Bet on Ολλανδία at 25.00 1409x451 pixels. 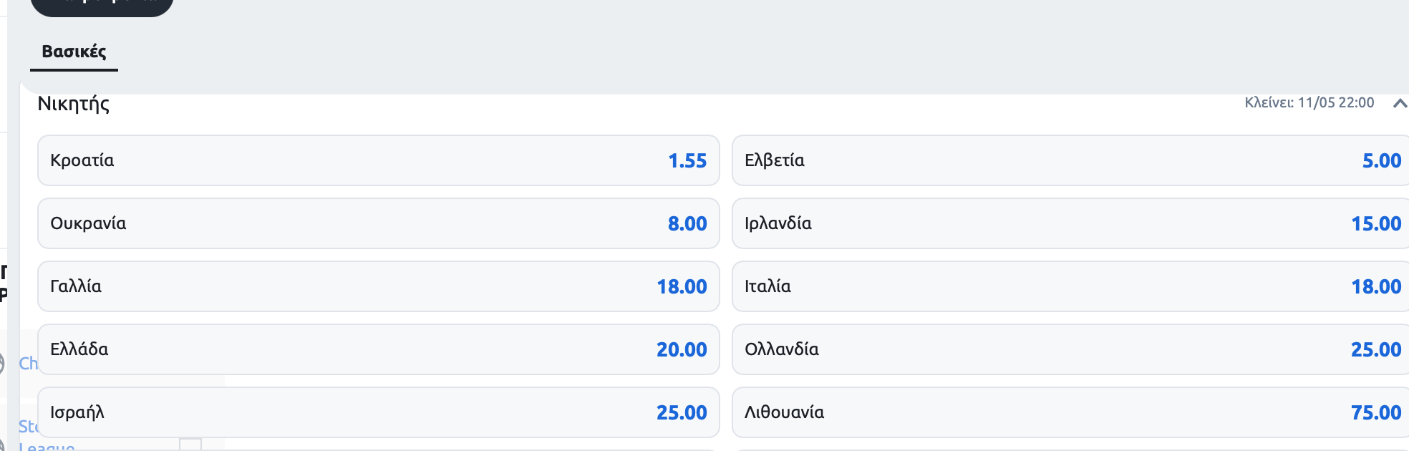[x=1070, y=349]
